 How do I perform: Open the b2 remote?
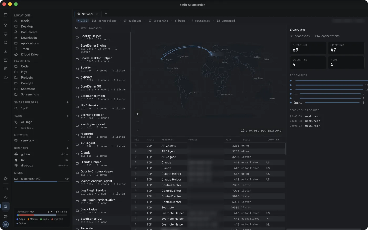[41, 160]
